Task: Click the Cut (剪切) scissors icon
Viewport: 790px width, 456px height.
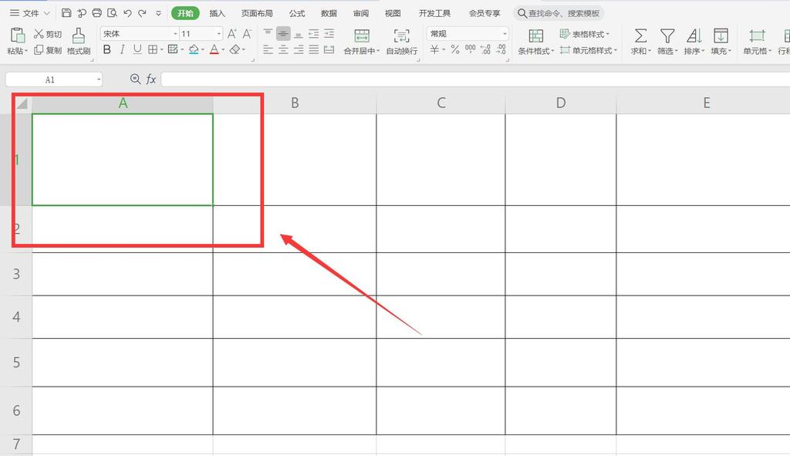Action: point(39,33)
